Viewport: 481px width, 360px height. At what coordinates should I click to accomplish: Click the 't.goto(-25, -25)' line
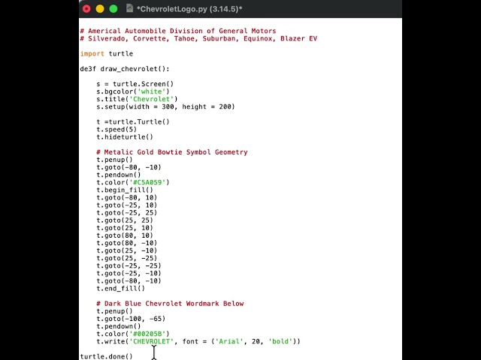pos(129,266)
